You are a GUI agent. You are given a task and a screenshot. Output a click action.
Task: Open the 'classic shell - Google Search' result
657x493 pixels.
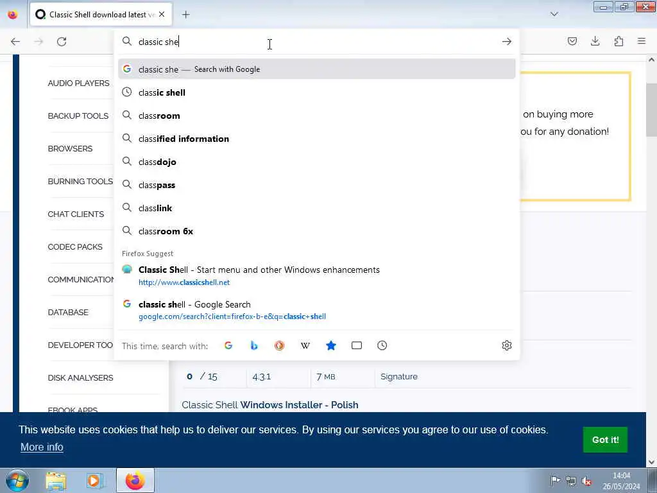click(x=317, y=310)
